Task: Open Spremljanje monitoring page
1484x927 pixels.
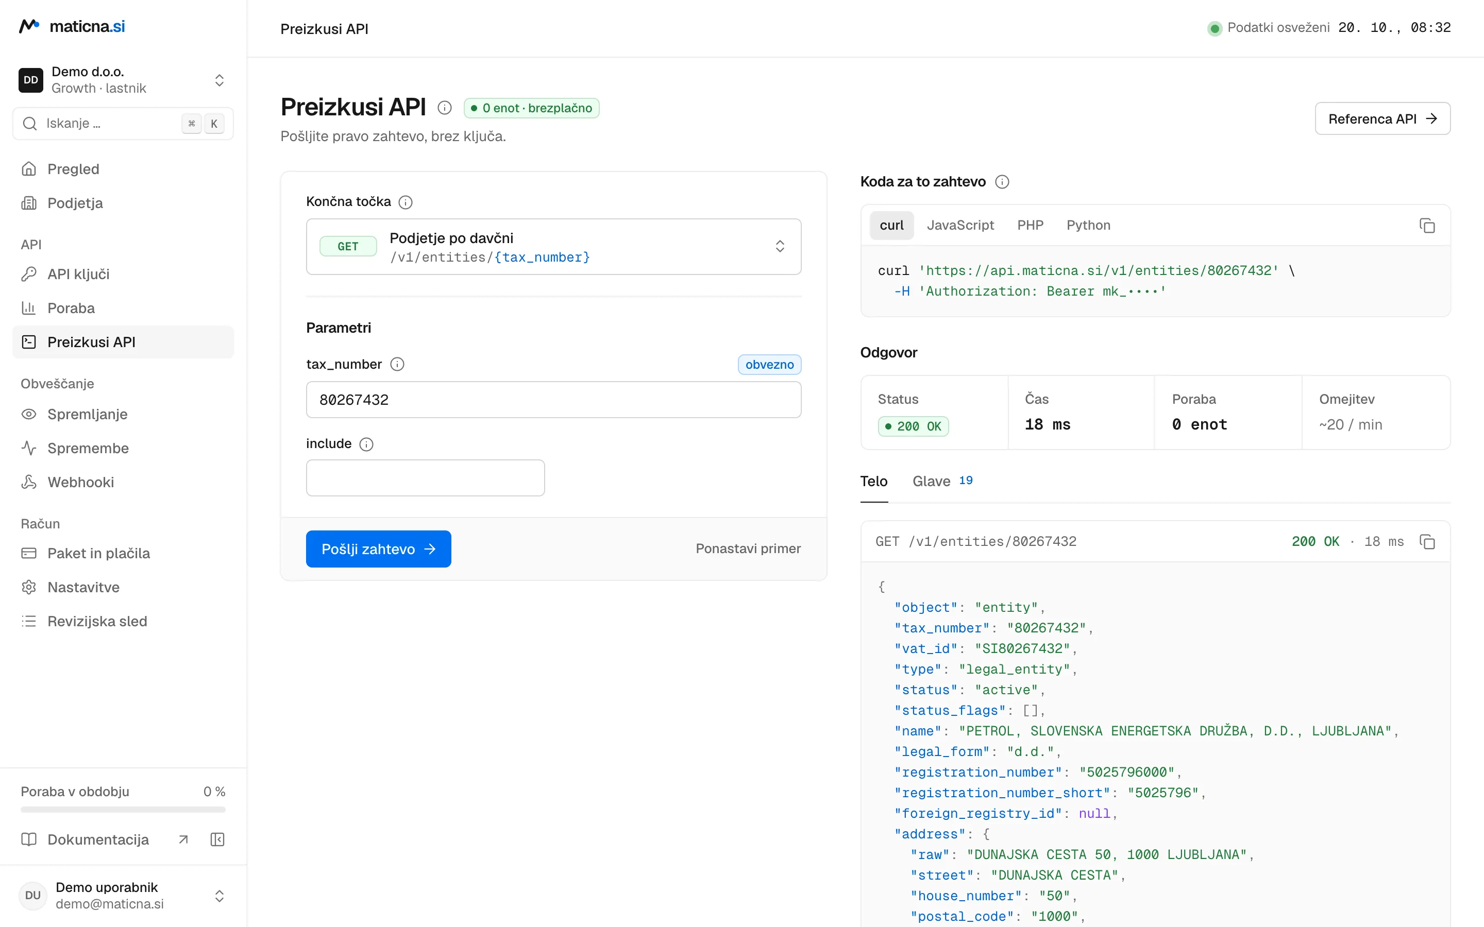Action: (x=123, y=414)
